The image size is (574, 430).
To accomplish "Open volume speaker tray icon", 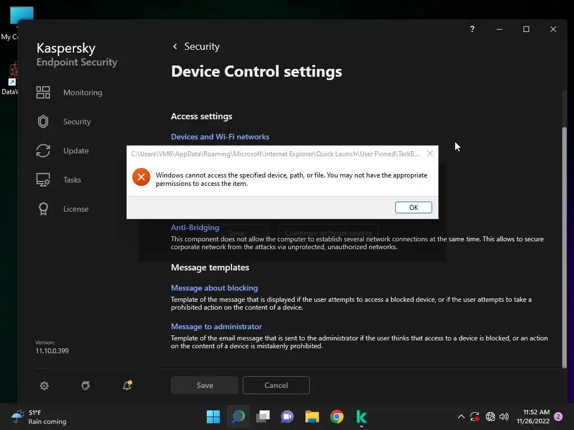I will click(x=504, y=417).
